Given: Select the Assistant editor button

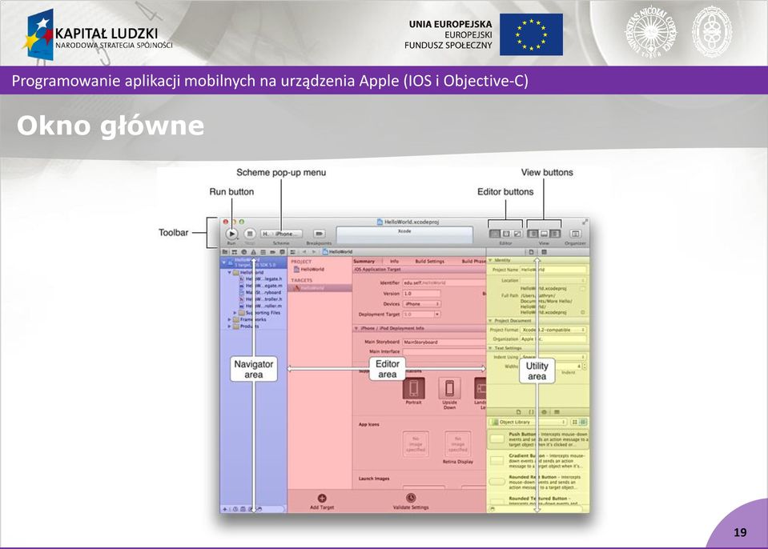Looking at the screenshot, I should (x=506, y=234).
